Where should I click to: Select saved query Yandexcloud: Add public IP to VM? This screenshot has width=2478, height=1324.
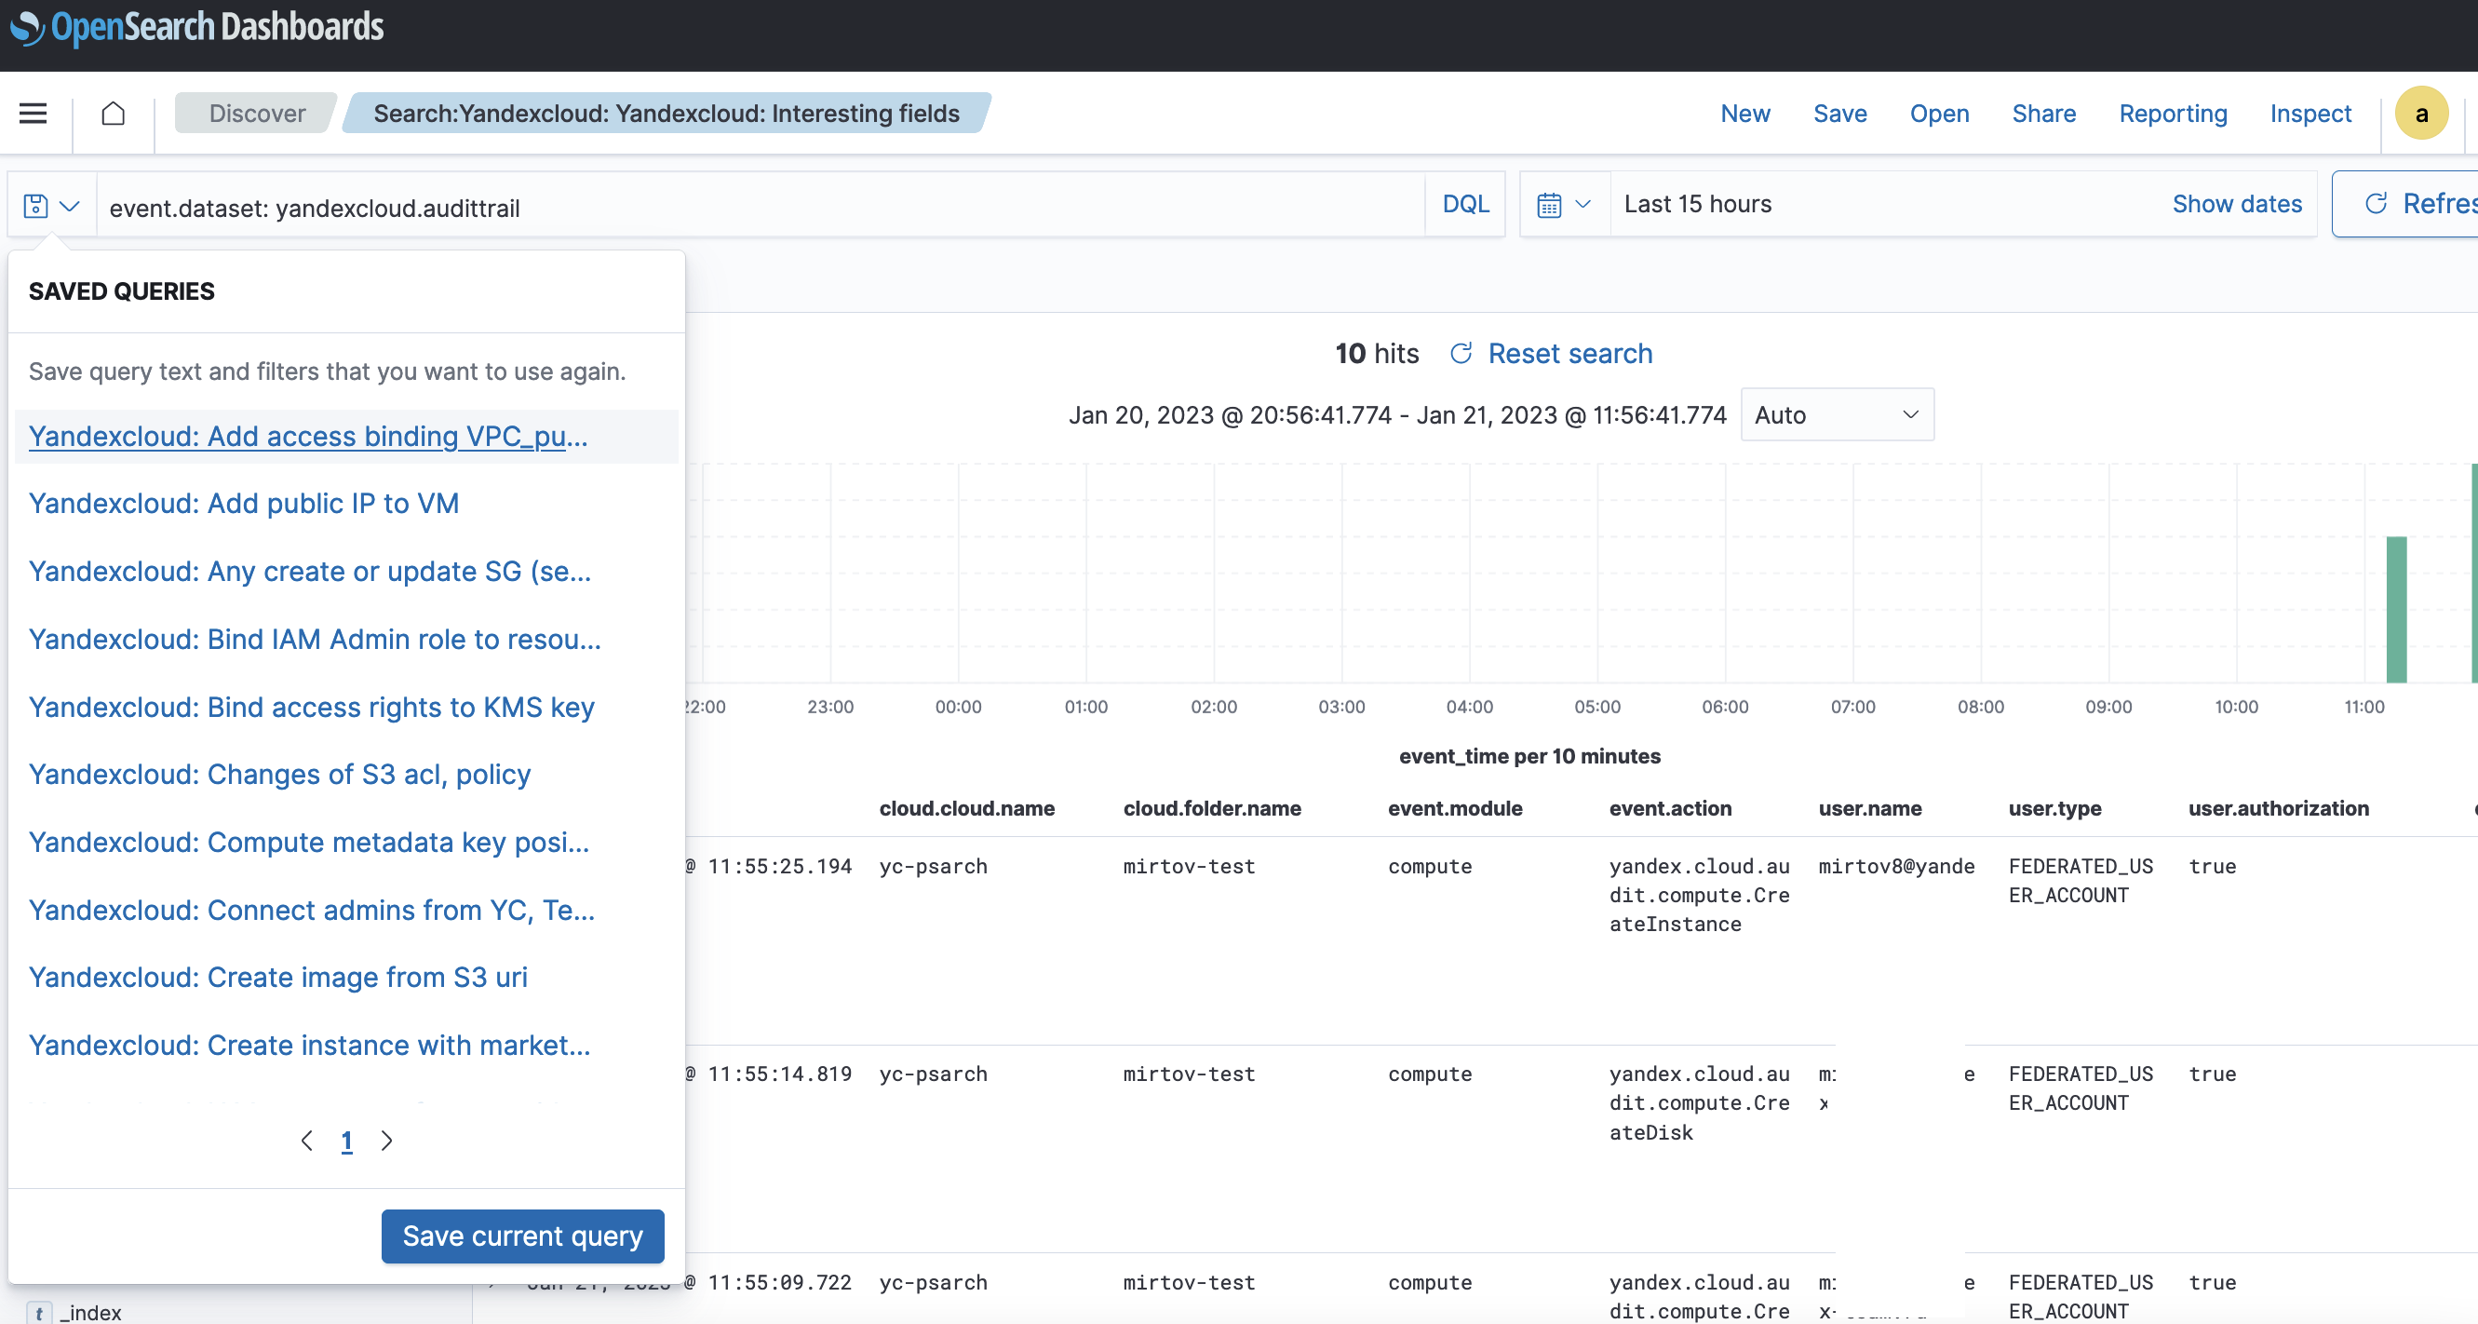pyautogui.click(x=244, y=502)
